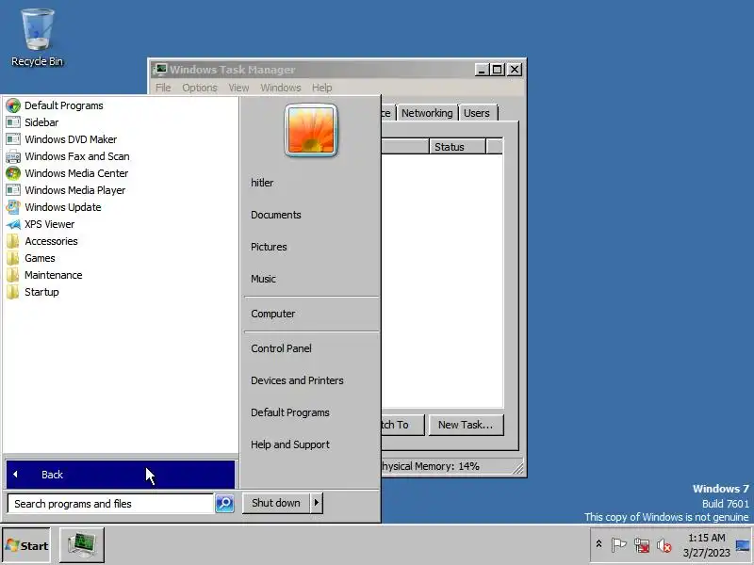Screen dimensions: 754x565
Task: Open Music from the Start menu
Action: [x=263, y=279]
